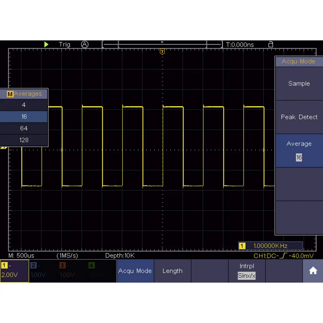Choose 128 averages option

(x=24, y=140)
